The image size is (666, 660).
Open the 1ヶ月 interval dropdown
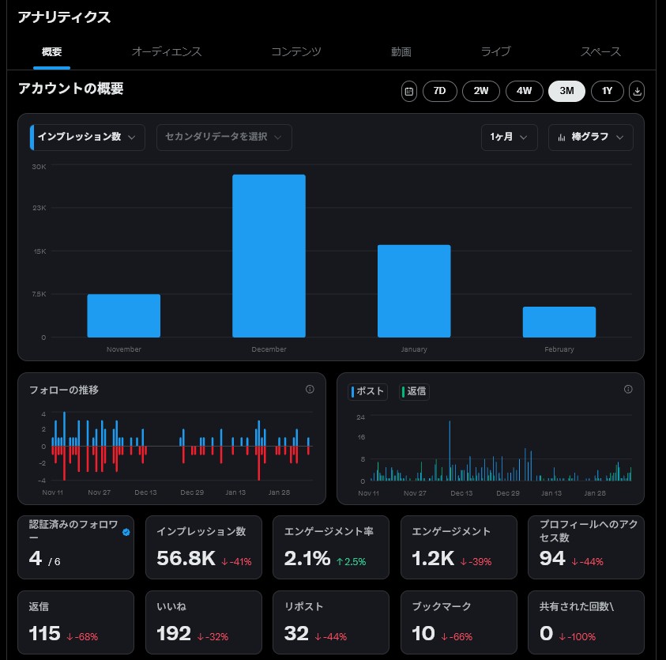(x=509, y=137)
